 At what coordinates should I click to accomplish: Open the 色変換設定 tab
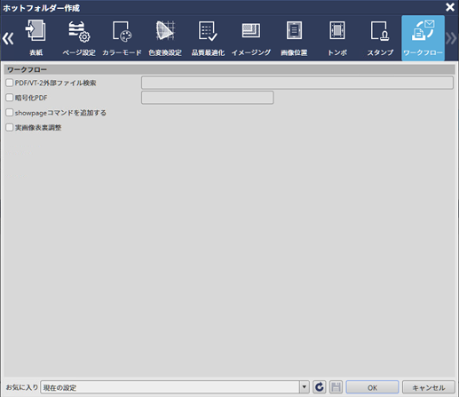[165, 38]
